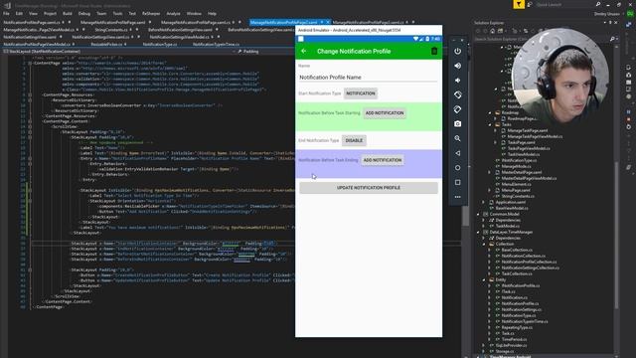636x358 pixels.
Task: Expand the Application.xaml node
Action: tap(484, 202)
